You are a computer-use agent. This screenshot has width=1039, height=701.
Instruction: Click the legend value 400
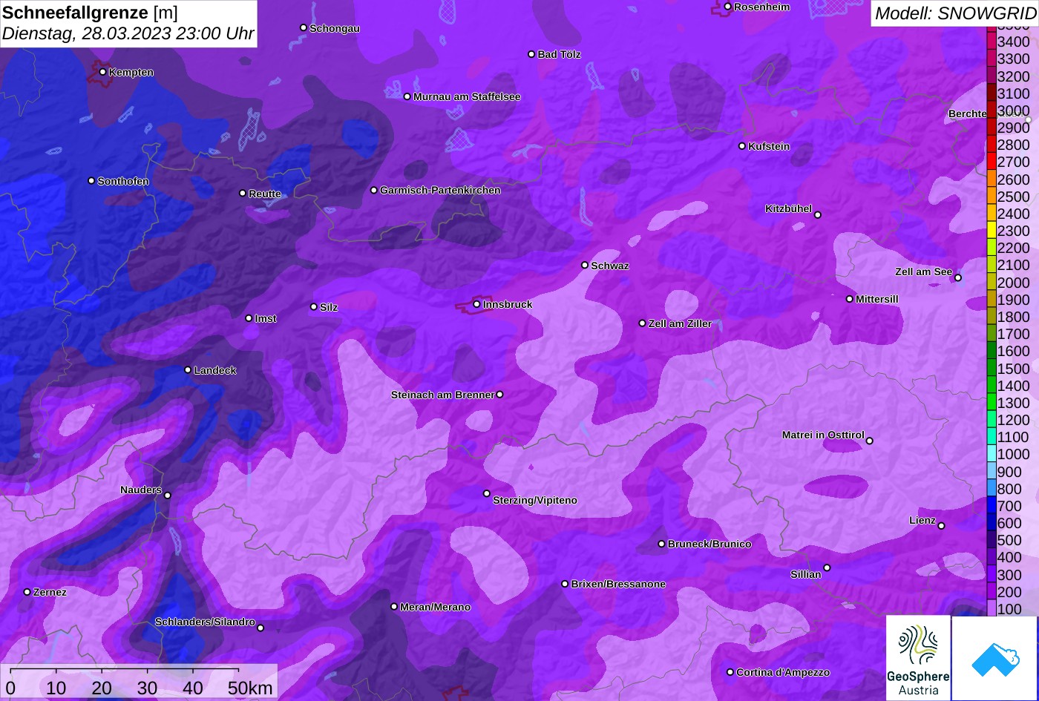click(x=1009, y=558)
